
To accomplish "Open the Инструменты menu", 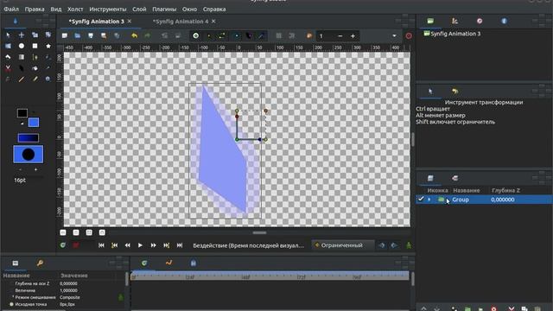I will (107, 10).
